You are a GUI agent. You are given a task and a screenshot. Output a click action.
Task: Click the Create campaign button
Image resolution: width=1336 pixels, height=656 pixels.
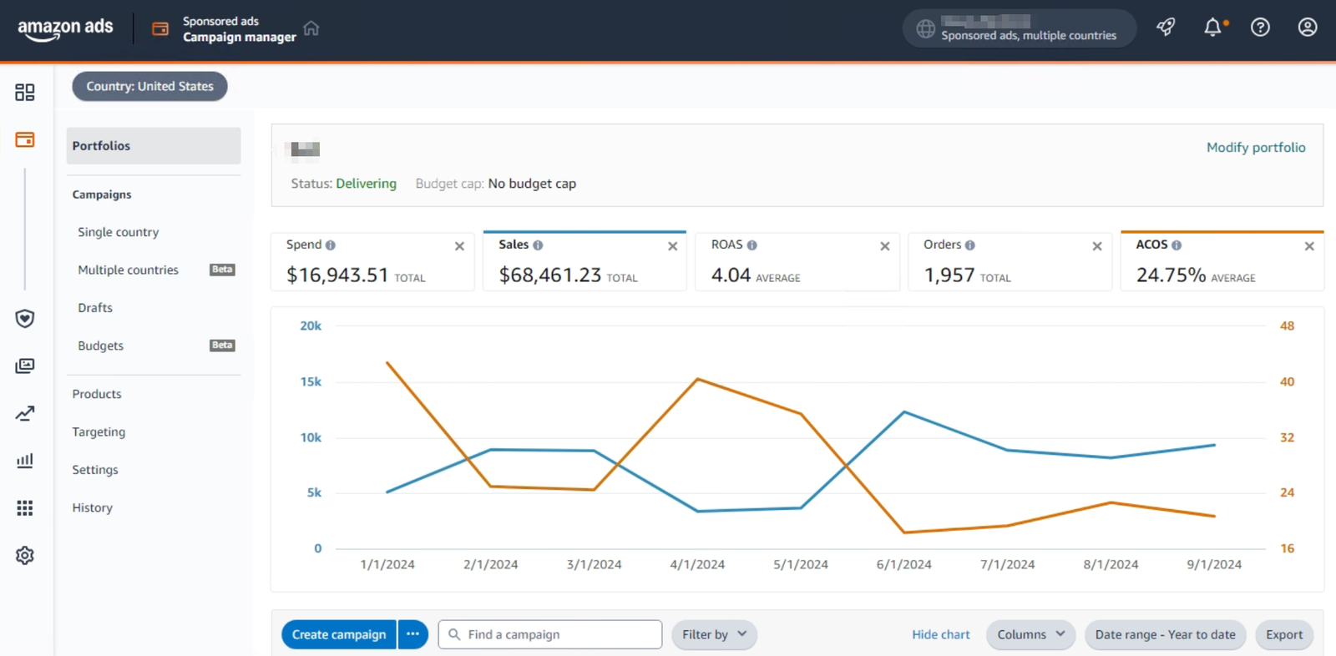(x=339, y=634)
